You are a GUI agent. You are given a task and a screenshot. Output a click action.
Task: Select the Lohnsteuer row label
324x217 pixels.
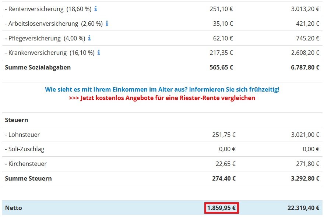(x=22, y=135)
